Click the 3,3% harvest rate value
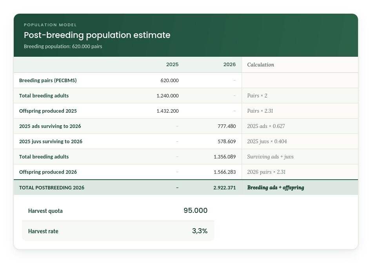Image resolution: width=369 pixels, height=263 pixels. pos(200,231)
